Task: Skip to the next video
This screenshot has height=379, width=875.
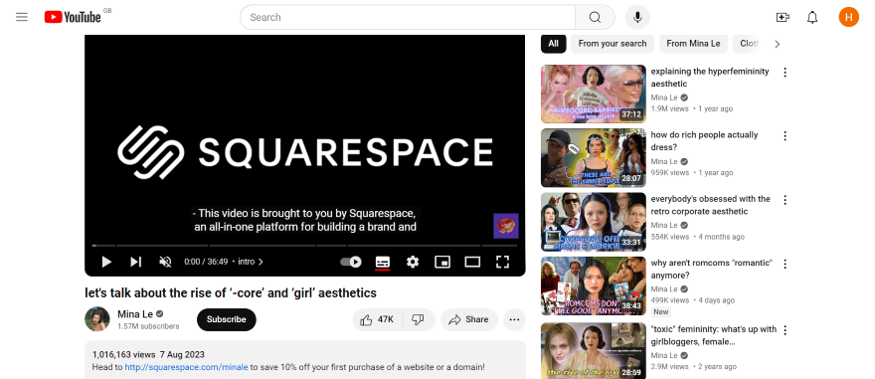Action: tap(135, 262)
